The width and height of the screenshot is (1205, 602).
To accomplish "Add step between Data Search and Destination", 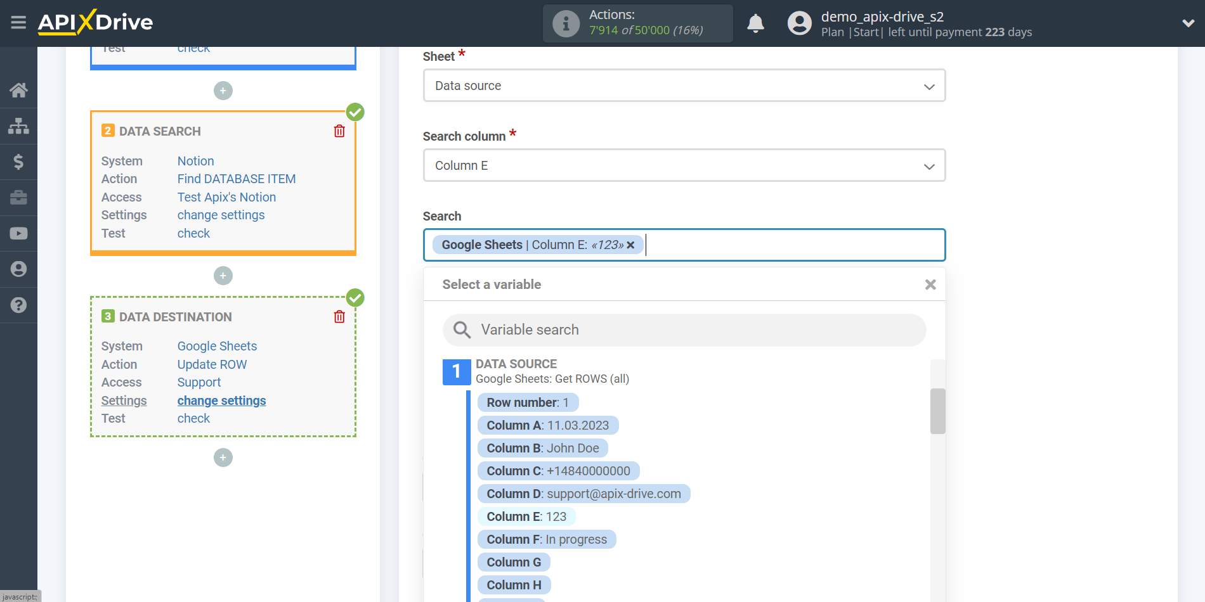I will [223, 276].
